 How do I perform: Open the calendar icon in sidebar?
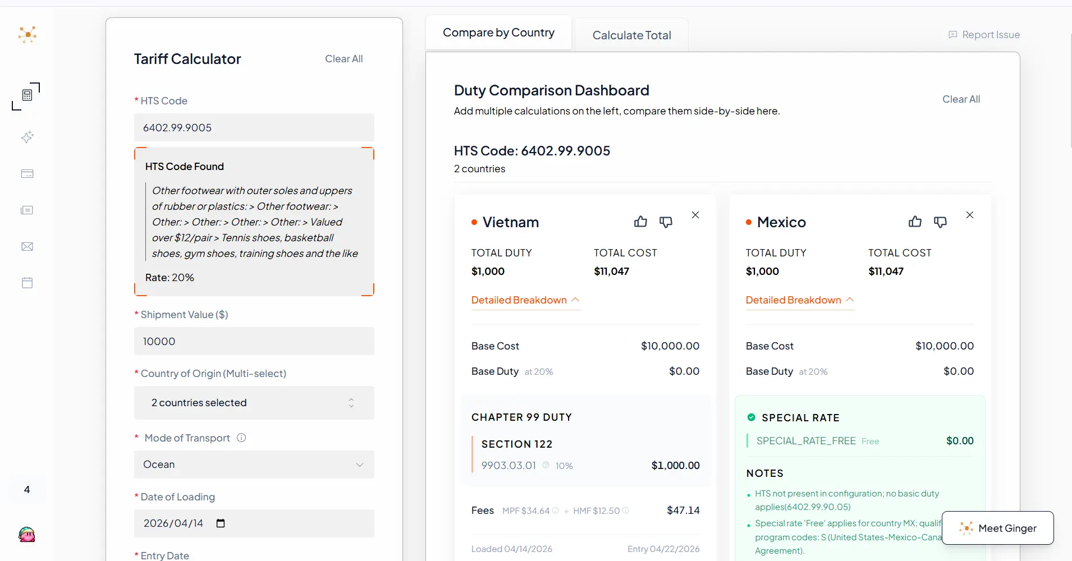tap(27, 283)
